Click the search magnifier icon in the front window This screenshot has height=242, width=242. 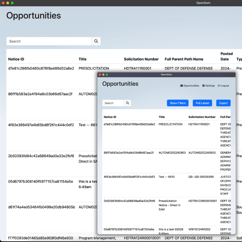(x=127, y=103)
